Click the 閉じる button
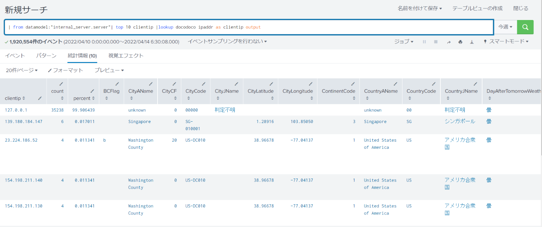The height and width of the screenshot is (227, 542). 521,8
